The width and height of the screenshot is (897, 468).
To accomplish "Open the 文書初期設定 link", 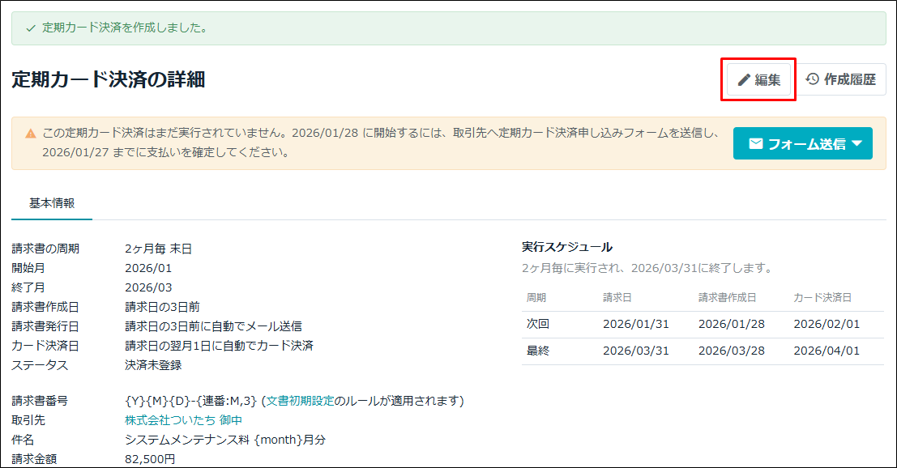I will pyautogui.click(x=300, y=401).
